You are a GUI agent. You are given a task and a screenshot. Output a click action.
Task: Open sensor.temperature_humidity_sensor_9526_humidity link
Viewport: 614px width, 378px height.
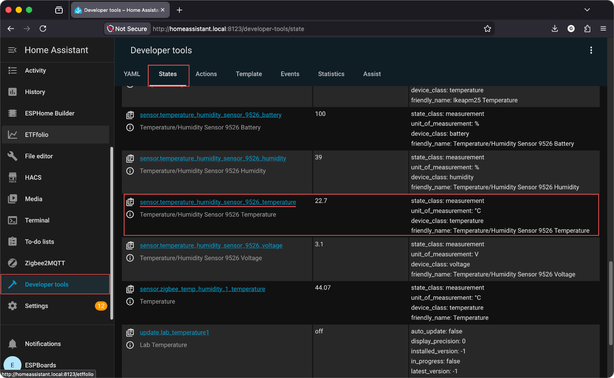213,158
